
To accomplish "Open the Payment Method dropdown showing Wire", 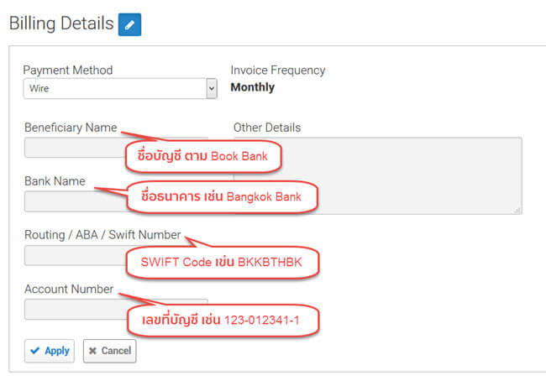I will 119,88.
